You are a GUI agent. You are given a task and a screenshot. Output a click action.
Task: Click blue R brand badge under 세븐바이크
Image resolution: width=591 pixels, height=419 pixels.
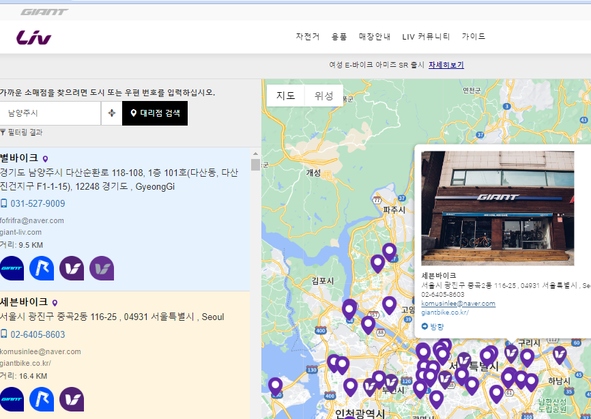coord(42,399)
